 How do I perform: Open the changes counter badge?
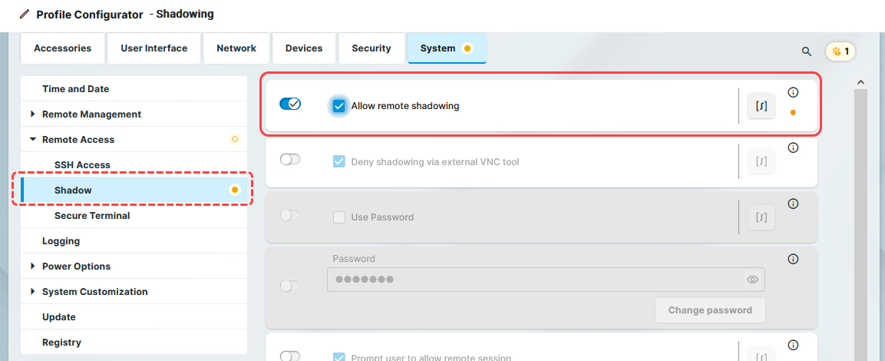pyautogui.click(x=840, y=51)
